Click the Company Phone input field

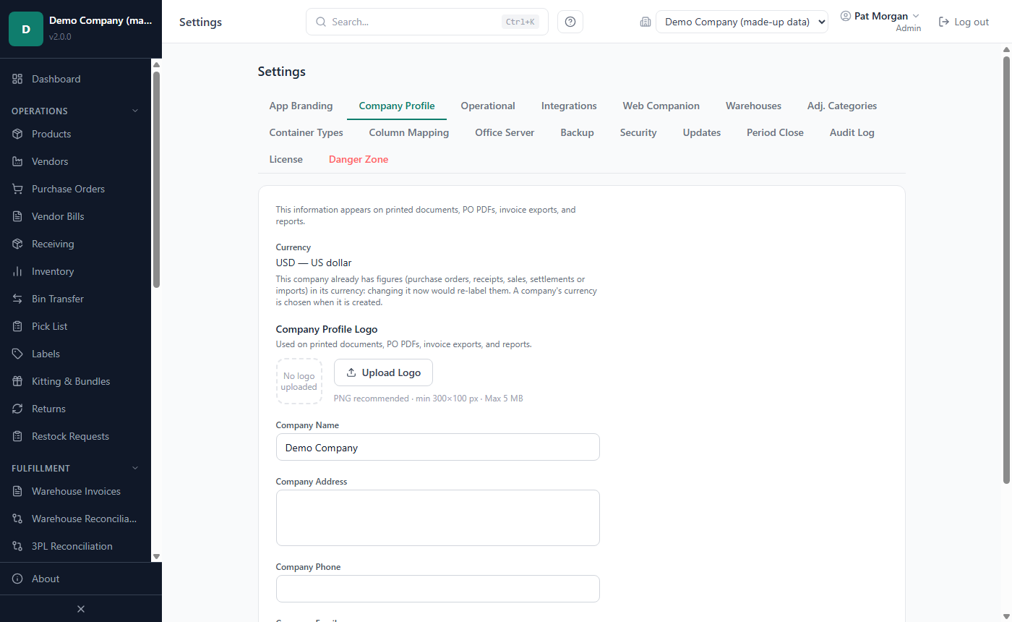click(438, 589)
